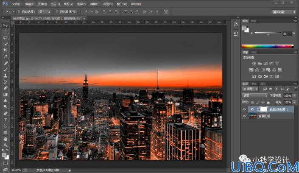Select the Clone Stamp tool
This screenshot has height=173, width=299.
(x=6, y=76)
